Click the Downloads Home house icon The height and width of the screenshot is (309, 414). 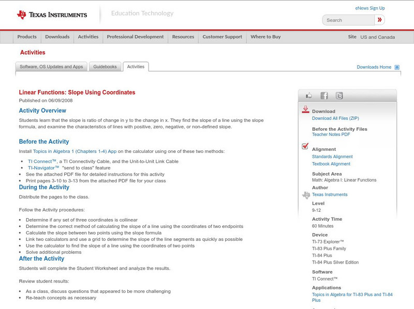coord(397,67)
